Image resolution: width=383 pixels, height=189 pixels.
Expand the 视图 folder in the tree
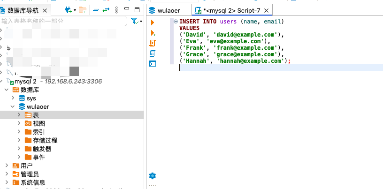[x=19, y=123]
